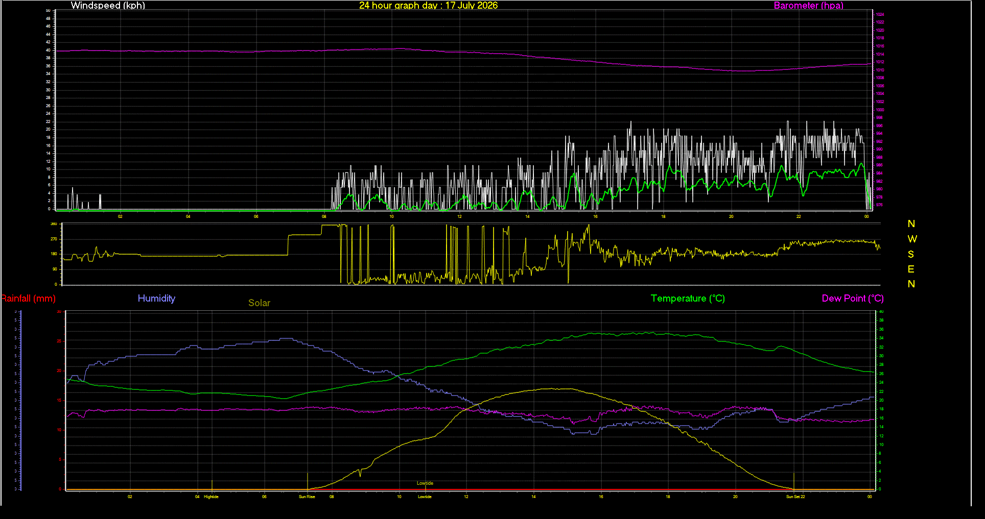Click the 180 value on wind direction axis
This screenshot has width=985, height=519.
(54, 254)
